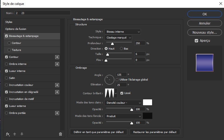
Task: Click the Élévation value field 25
Action: click(x=121, y=85)
